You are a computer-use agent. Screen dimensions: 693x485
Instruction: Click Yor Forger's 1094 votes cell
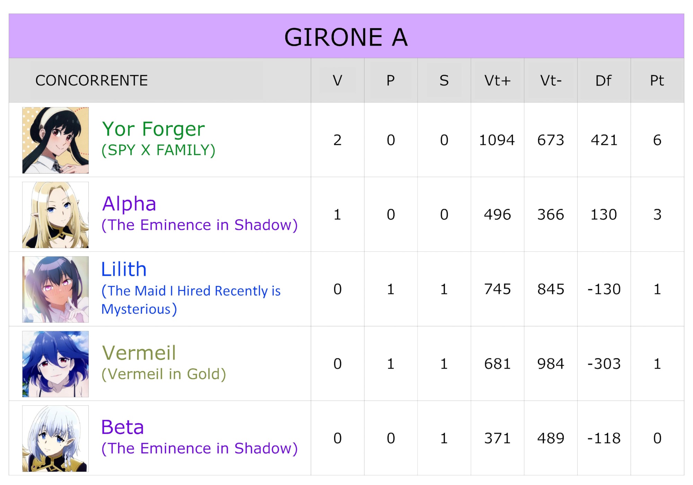(497, 140)
